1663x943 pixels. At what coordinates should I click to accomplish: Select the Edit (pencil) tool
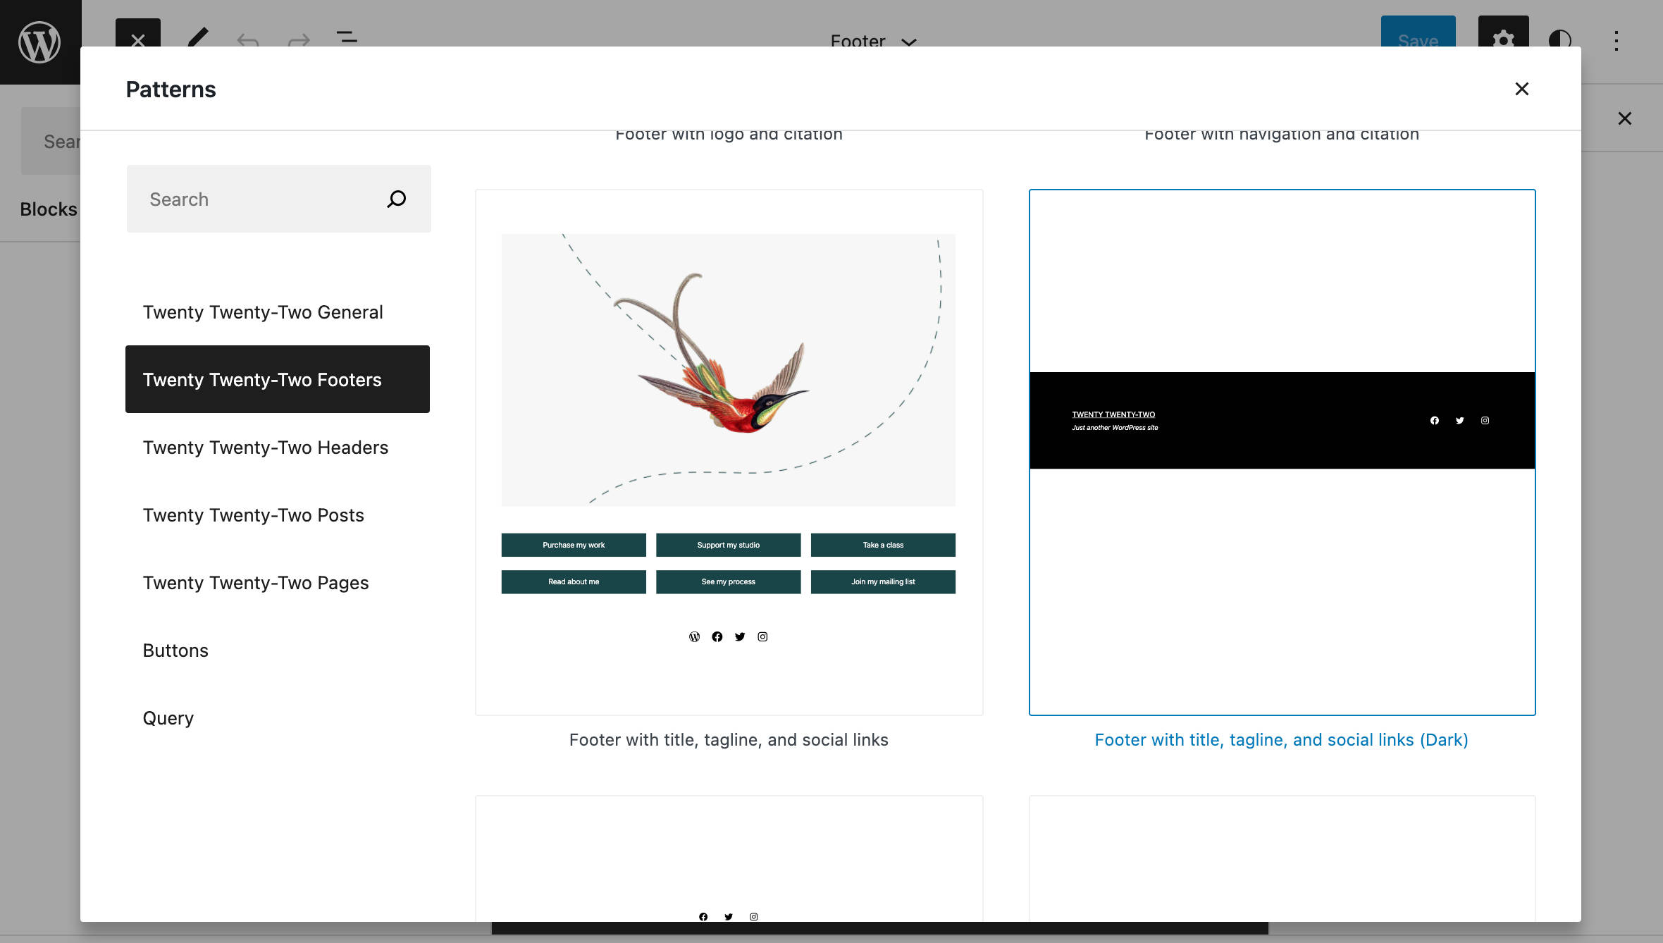pyautogui.click(x=198, y=40)
